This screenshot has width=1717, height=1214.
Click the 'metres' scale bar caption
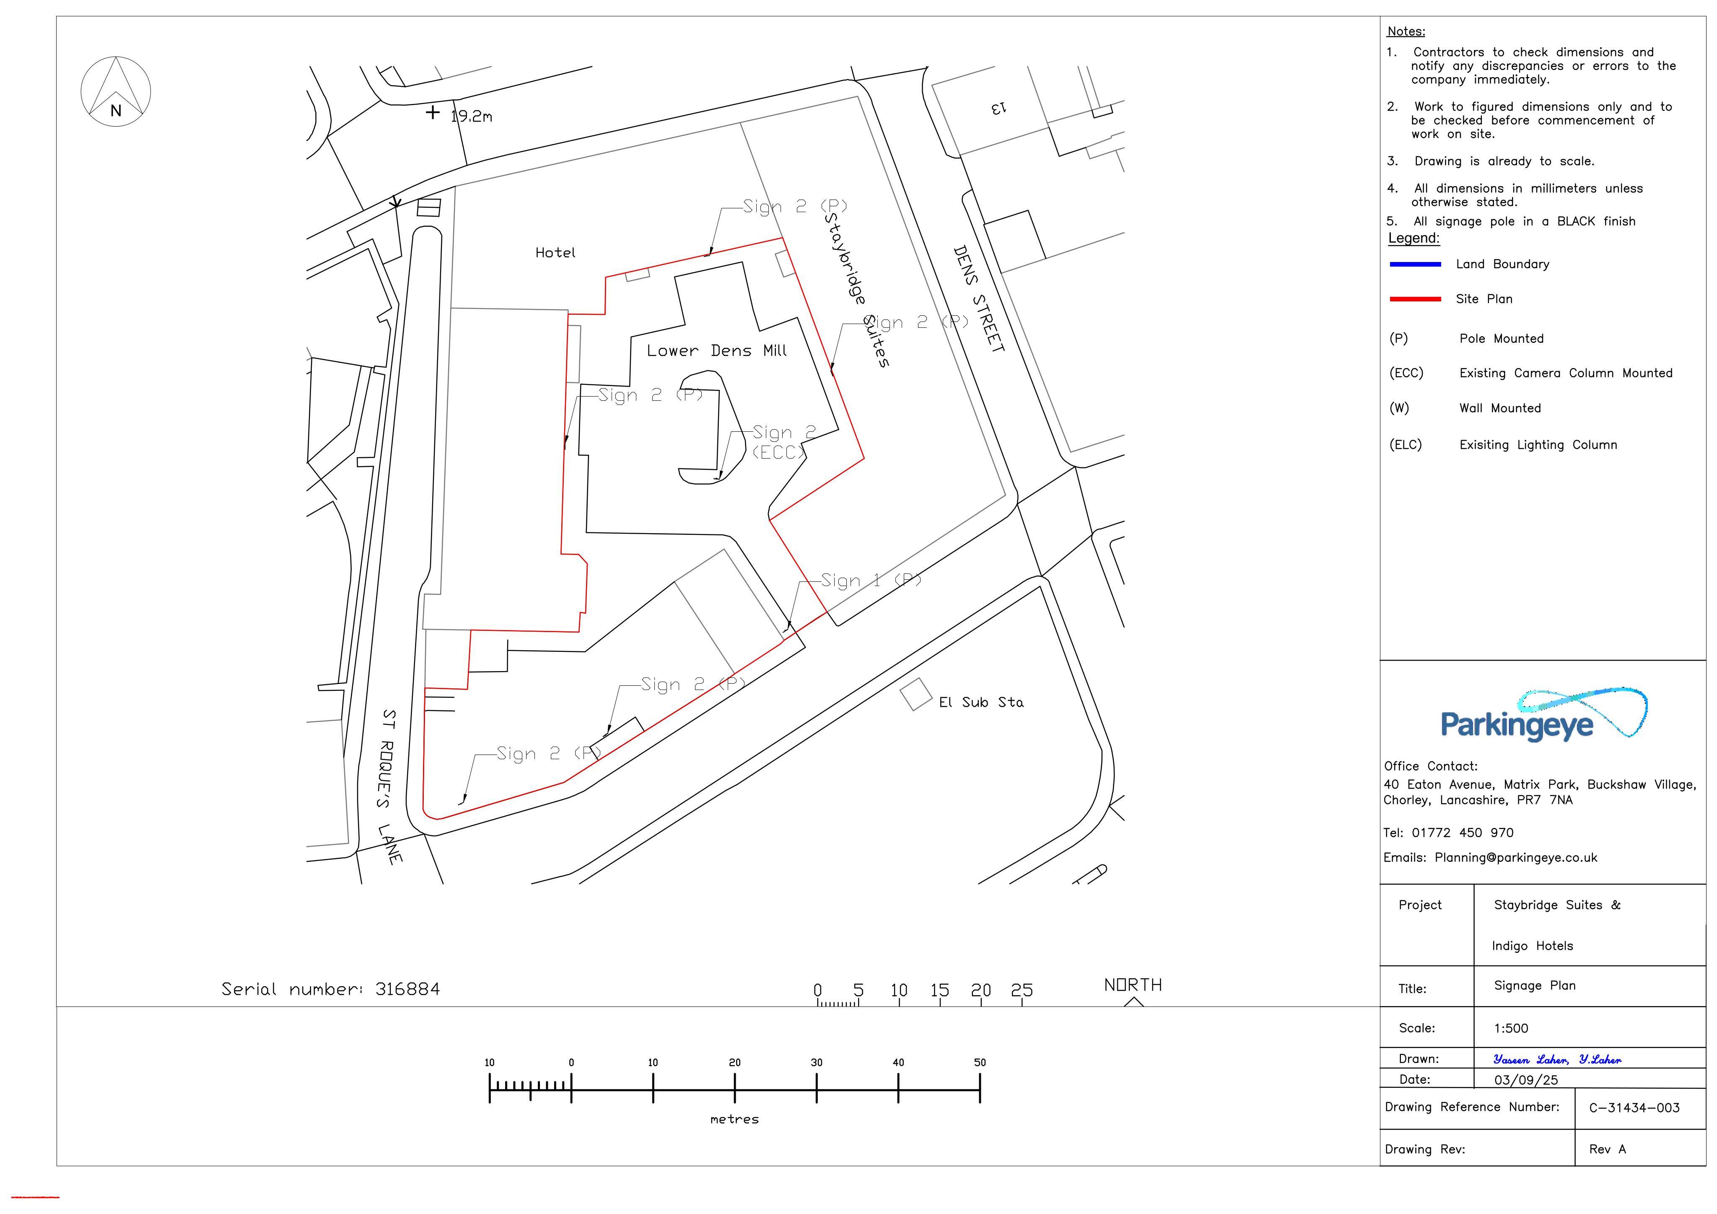pos(734,1120)
